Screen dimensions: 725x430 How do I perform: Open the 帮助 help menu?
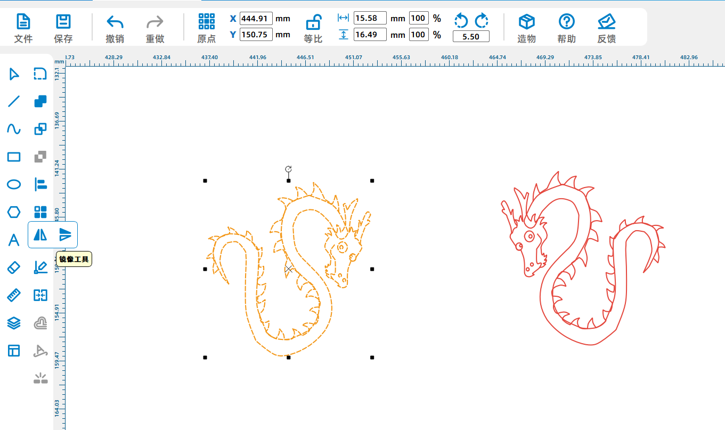pyautogui.click(x=566, y=28)
